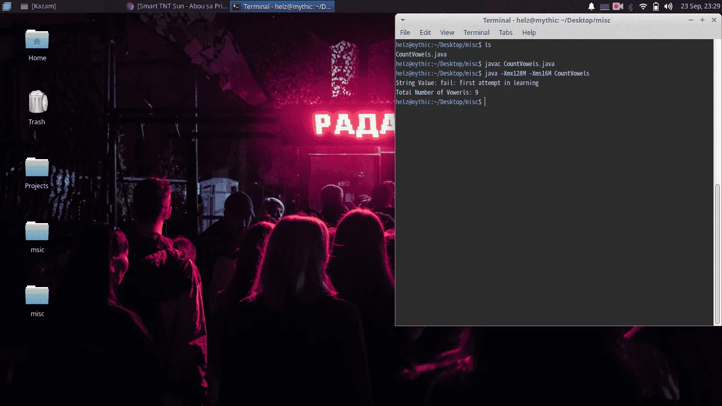Click the 'javac CountVowels.java' command line
The image size is (722, 406).
(475, 64)
